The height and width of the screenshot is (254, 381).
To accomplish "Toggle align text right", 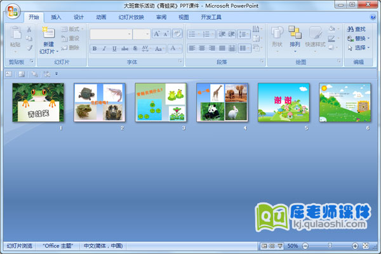I will 212,48.
